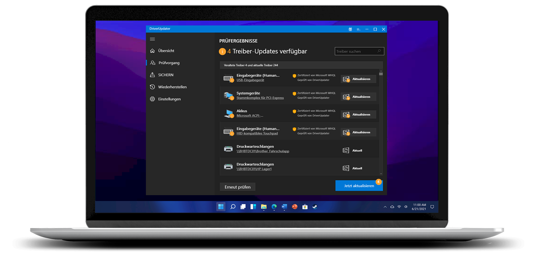Click the HP Lager1 printer icon
The width and height of the screenshot is (534, 271).
tap(228, 167)
